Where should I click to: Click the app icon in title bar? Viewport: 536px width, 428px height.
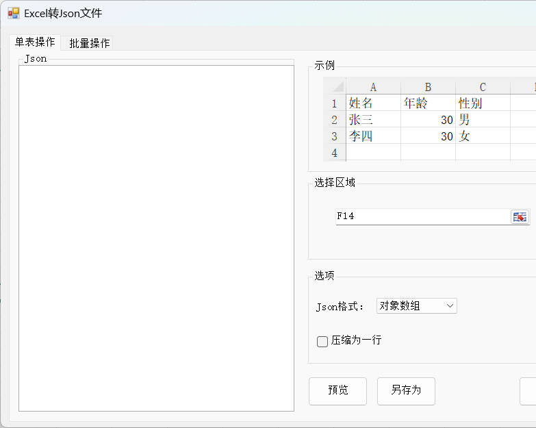click(x=13, y=13)
